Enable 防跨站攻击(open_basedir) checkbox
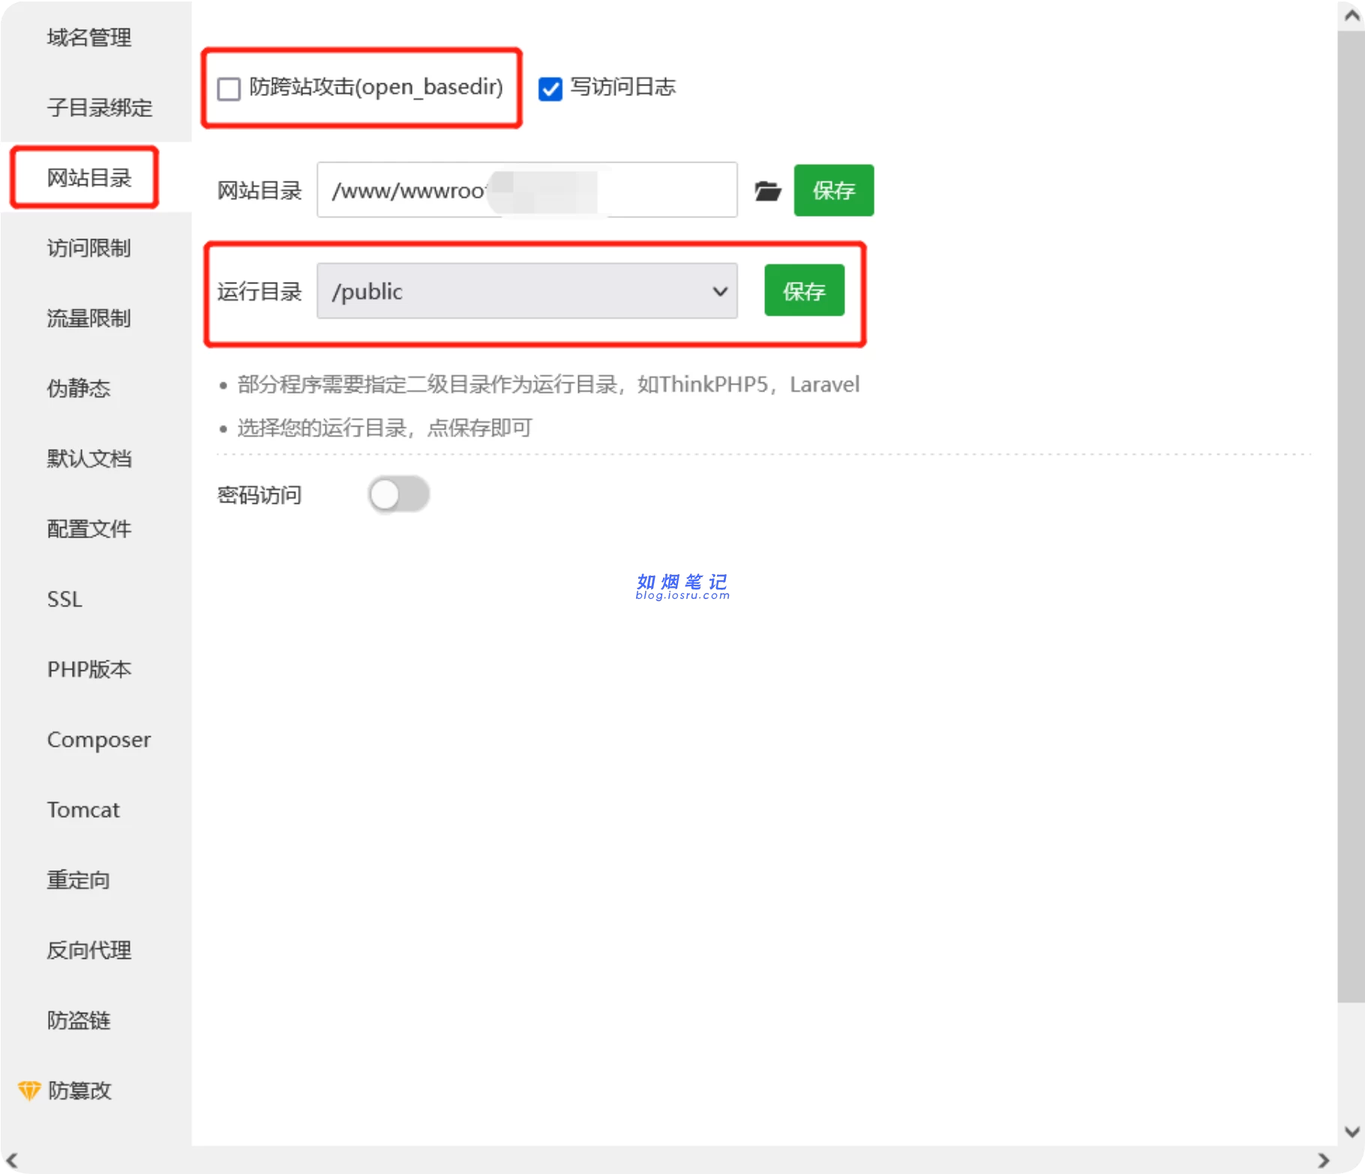 [x=229, y=88]
